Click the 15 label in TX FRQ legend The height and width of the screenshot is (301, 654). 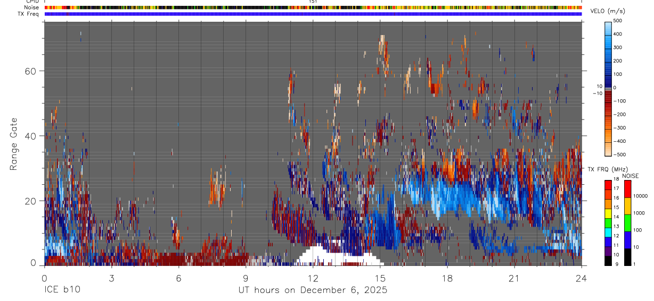click(617, 208)
